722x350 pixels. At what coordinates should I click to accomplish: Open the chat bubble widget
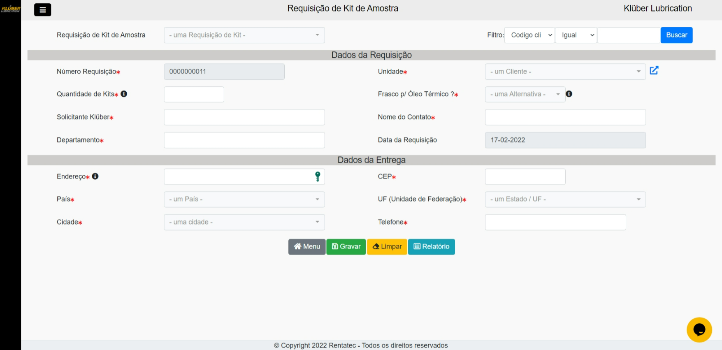tap(699, 329)
